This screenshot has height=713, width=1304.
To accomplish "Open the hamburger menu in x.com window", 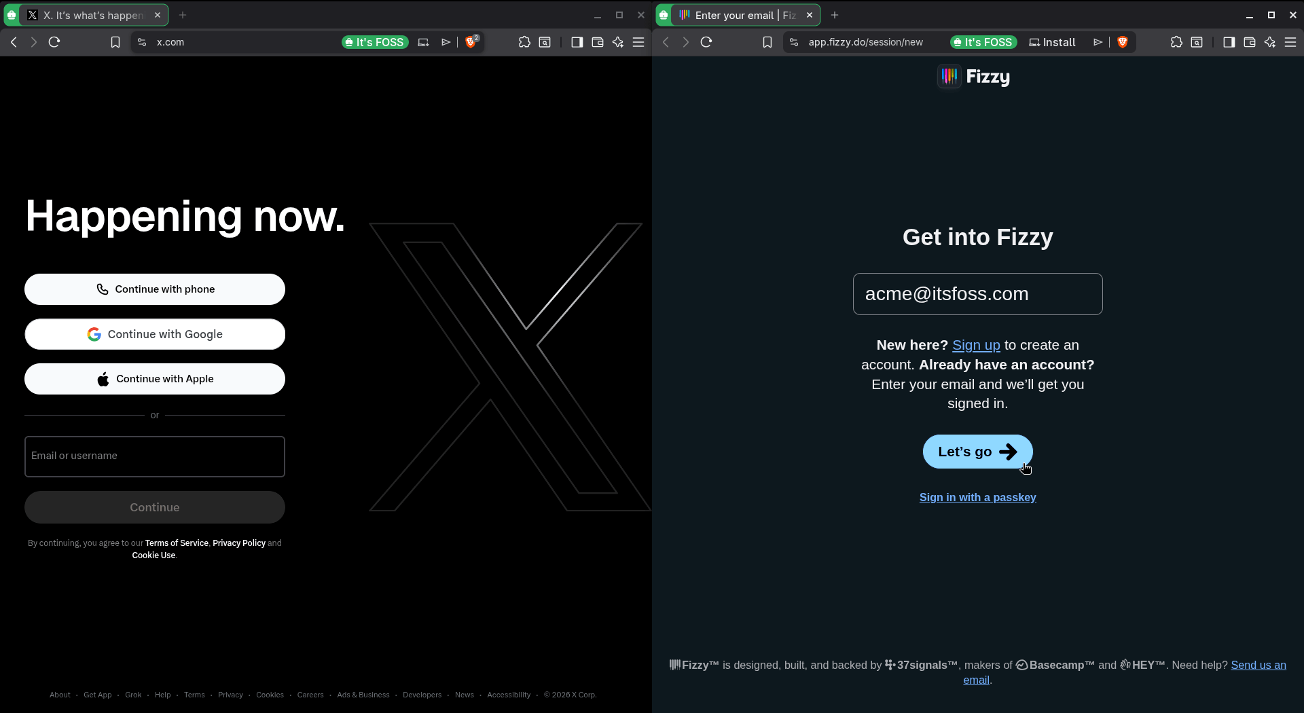I will [638, 42].
